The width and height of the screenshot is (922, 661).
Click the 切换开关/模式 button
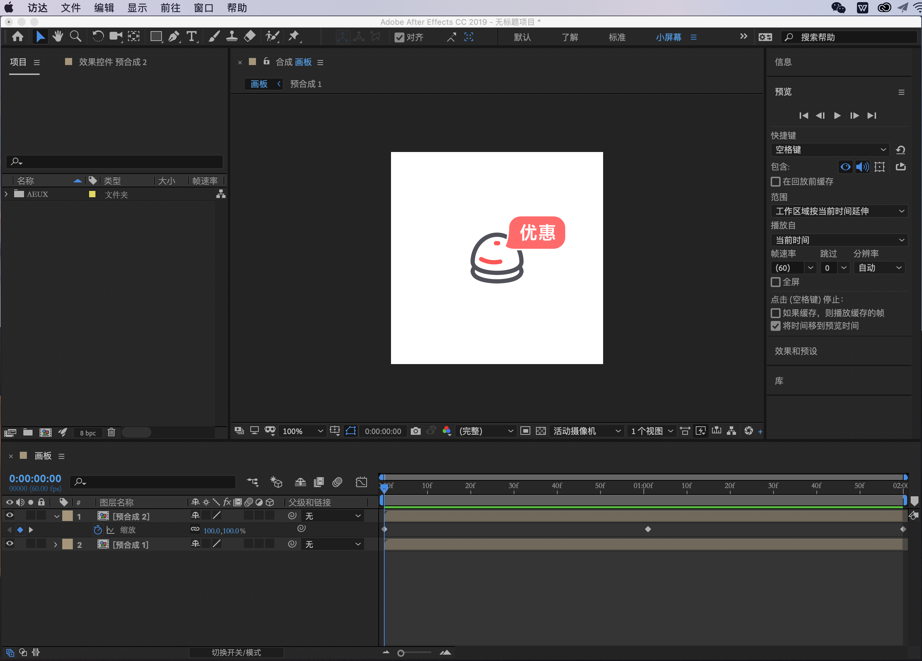(x=236, y=653)
